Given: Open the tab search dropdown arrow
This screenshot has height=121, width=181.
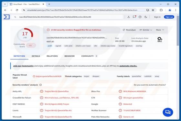Looking at the screenshot, I should [5, 4].
